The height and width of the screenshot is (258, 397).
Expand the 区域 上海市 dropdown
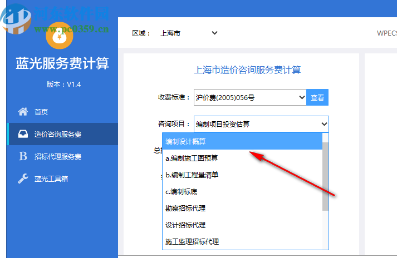[x=189, y=33]
